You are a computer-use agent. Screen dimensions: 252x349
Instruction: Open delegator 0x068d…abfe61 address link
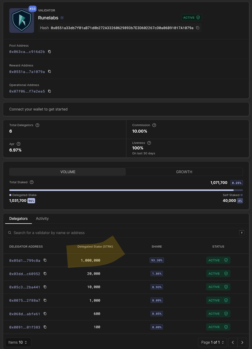click(25, 314)
